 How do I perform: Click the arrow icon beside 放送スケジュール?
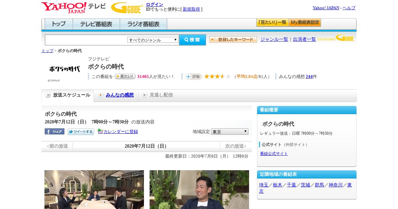(48, 95)
